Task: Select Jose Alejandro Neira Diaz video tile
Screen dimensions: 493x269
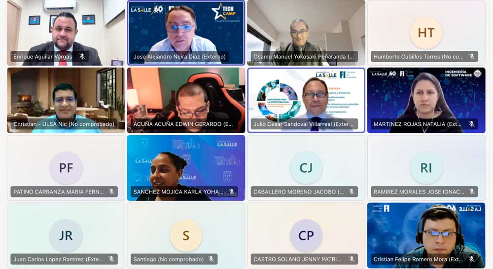Action: [186, 33]
